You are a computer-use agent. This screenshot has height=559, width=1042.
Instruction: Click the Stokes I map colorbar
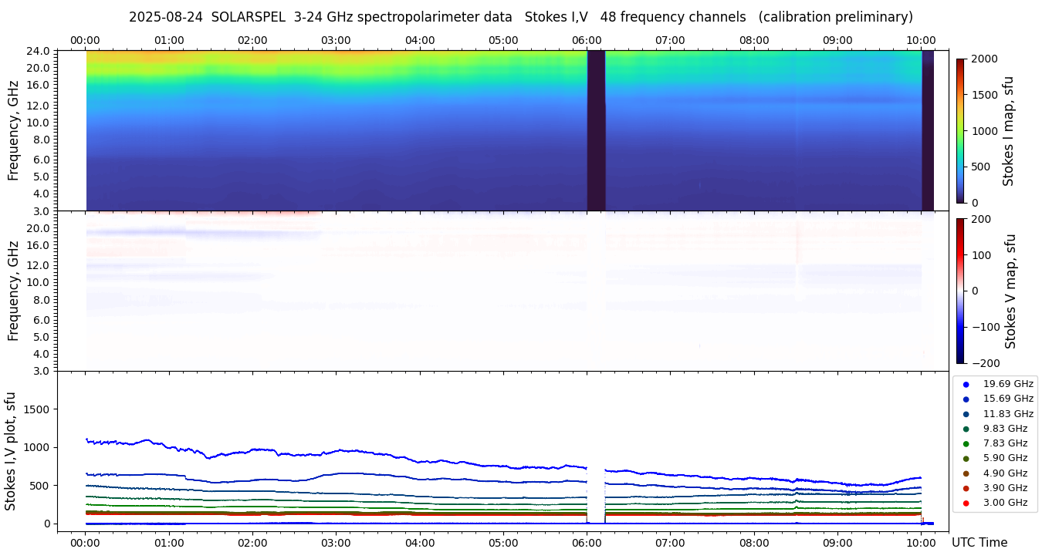pyautogui.click(x=960, y=131)
